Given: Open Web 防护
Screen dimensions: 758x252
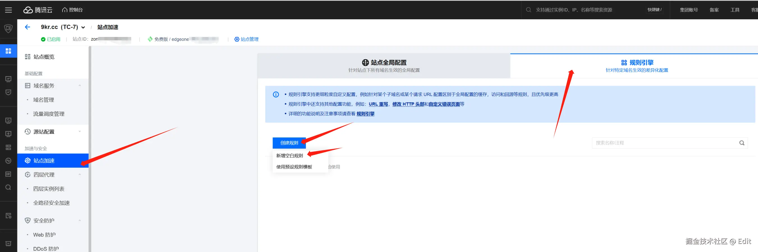Looking at the screenshot, I should [x=44, y=235].
